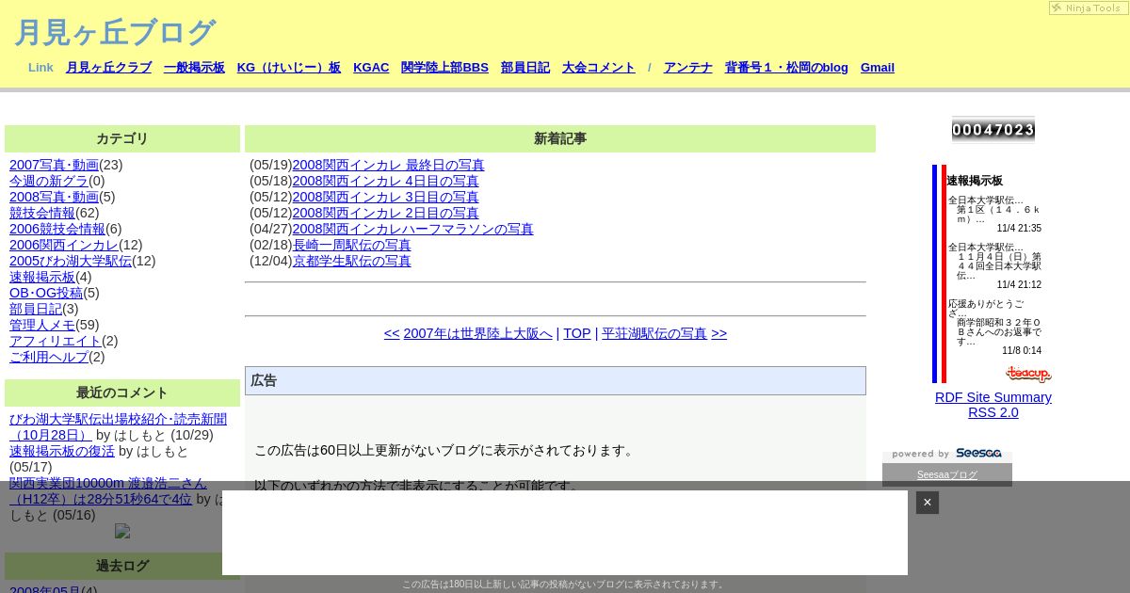Open the 速報掲示板 category
Screen dimensions: 1130x593
click(x=42, y=277)
